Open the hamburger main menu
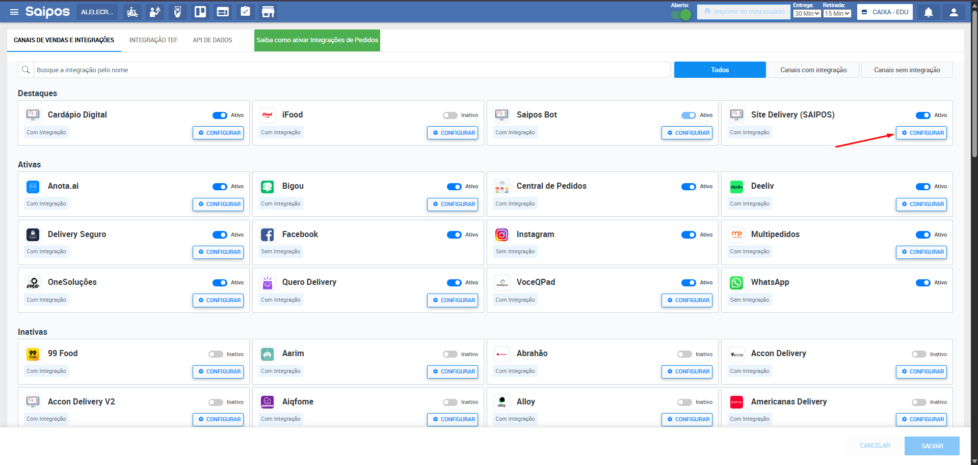The height and width of the screenshot is (465, 978). [x=14, y=12]
